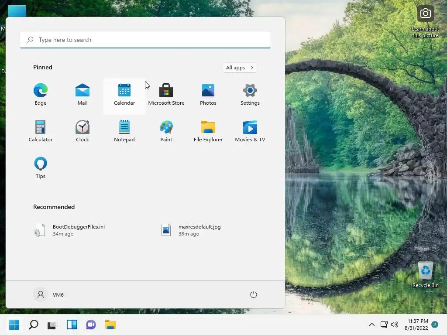Launch the Mail app

click(x=83, y=95)
